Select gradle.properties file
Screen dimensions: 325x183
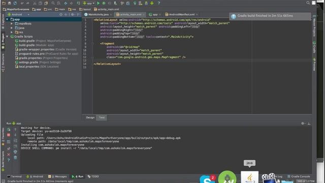[x=41, y=58]
